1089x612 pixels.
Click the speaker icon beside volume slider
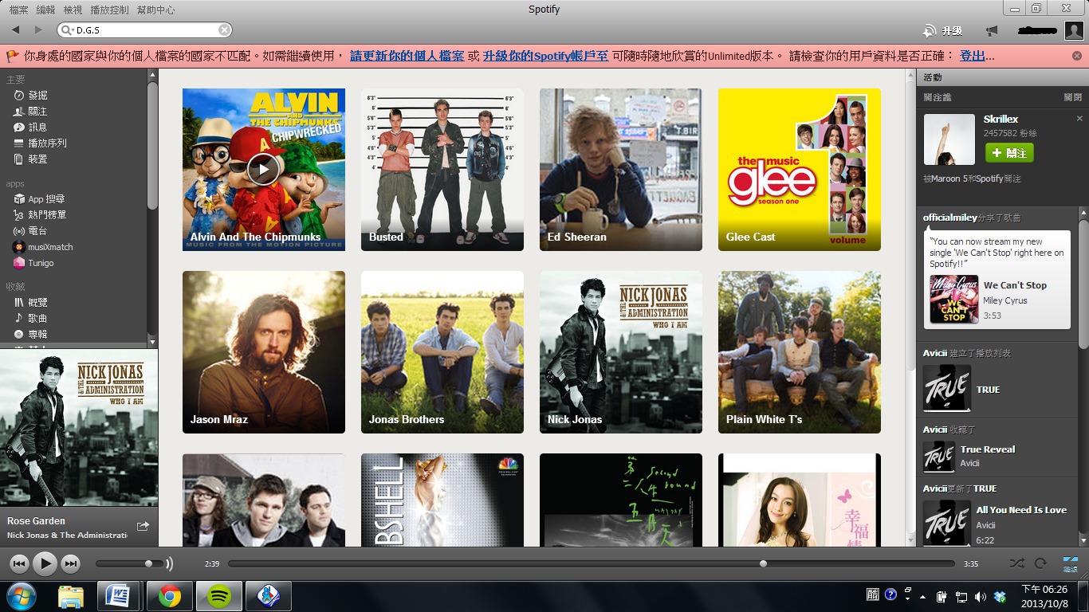[x=169, y=564]
